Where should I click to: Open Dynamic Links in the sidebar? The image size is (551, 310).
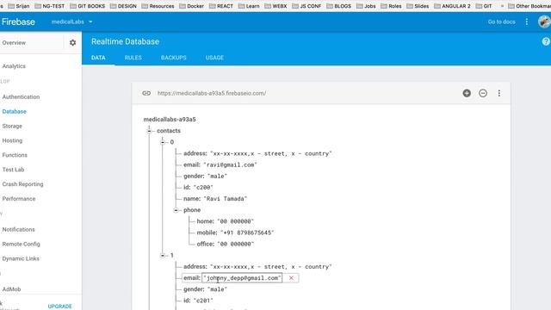tap(21, 258)
